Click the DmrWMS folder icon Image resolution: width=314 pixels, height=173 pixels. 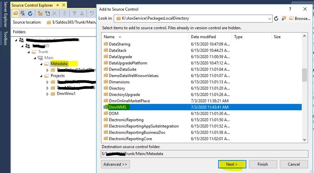pyautogui.click(x=106, y=107)
